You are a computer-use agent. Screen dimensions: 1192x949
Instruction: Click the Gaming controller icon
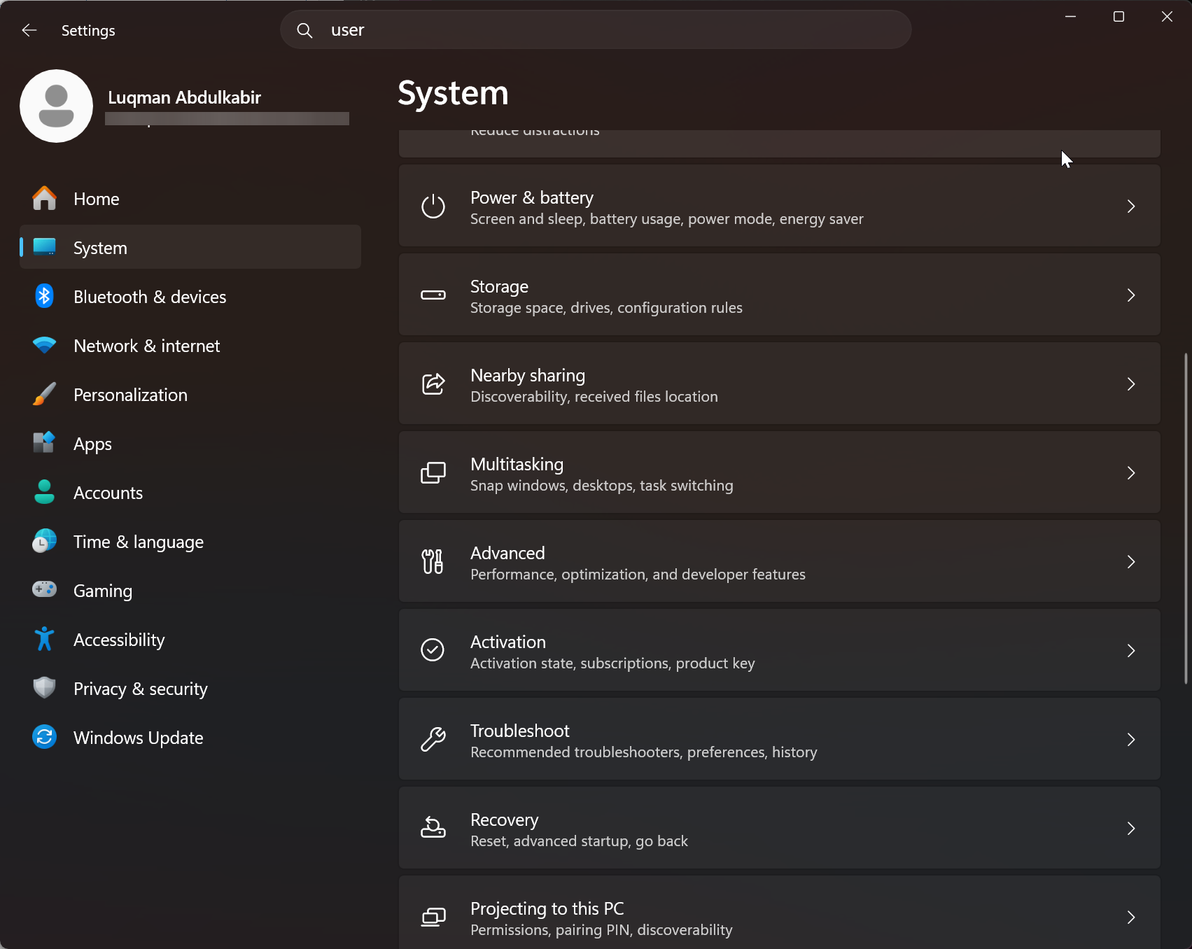(x=44, y=589)
